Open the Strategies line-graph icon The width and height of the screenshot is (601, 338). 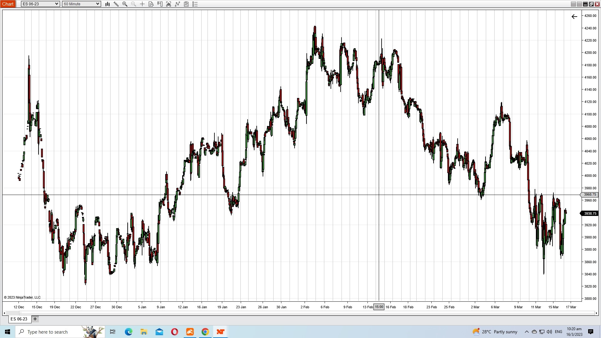[177, 4]
